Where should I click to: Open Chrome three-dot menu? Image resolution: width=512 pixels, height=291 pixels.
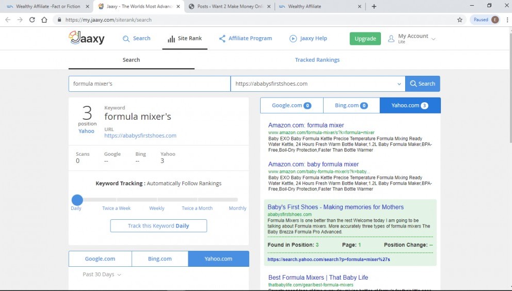click(507, 20)
